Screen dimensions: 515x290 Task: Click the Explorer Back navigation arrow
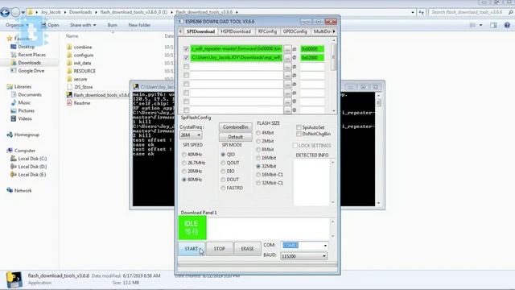[5, 13]
